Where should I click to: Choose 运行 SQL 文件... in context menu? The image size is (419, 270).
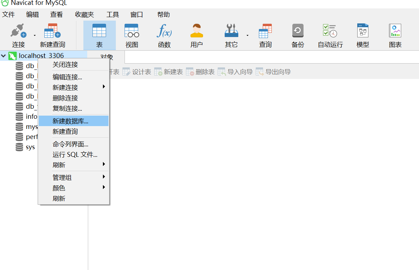[74, 155]
